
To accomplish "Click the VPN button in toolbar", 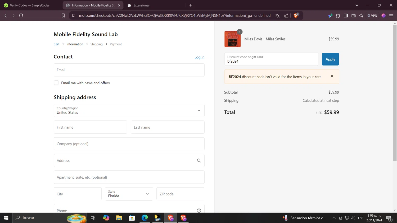I will [372, 16].
